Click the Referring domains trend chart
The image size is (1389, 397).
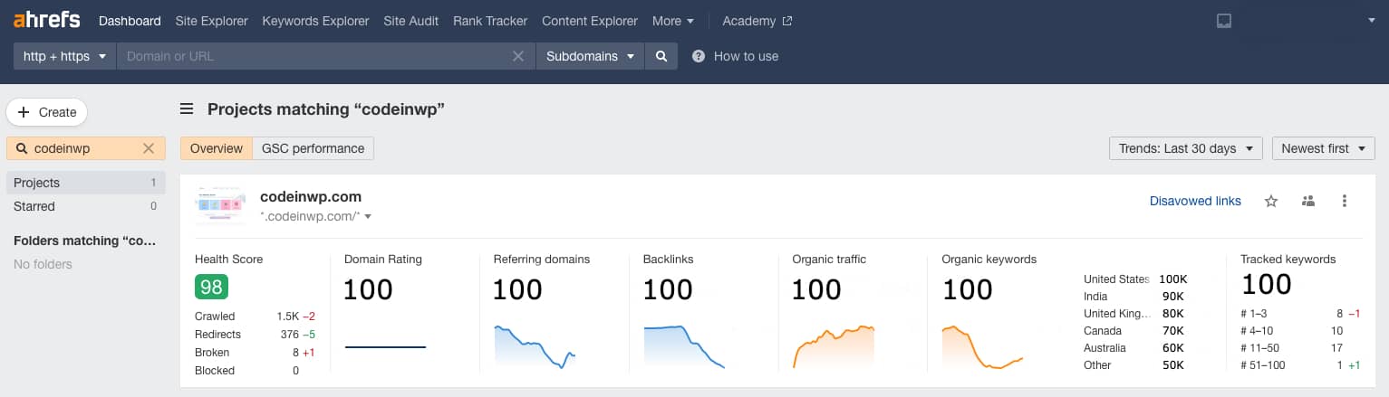click(535, 346)
